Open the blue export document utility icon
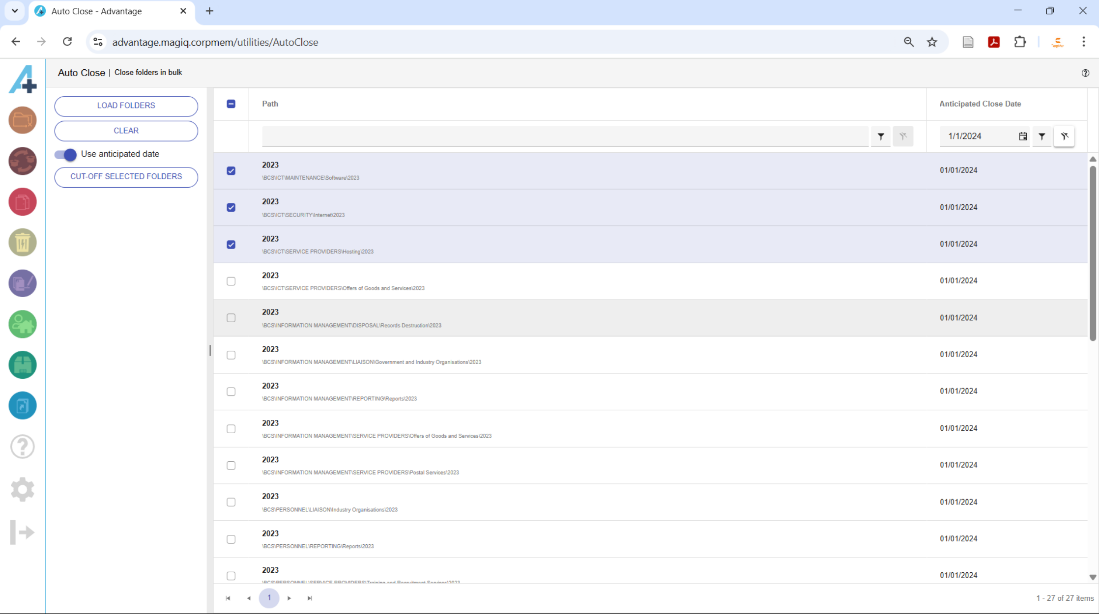The height and width of the screenshot is (614, 1099). (x=23, y=405)
